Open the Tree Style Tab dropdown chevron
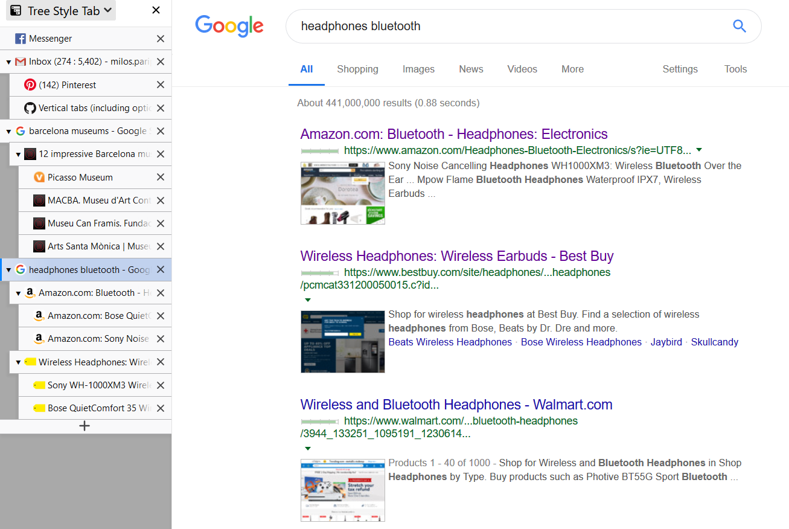The width and height of the screenshot is (789, 529). 107,10
